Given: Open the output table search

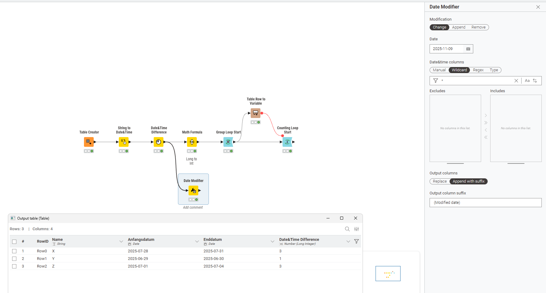Looking at the screenshot, I should (347, 229).
